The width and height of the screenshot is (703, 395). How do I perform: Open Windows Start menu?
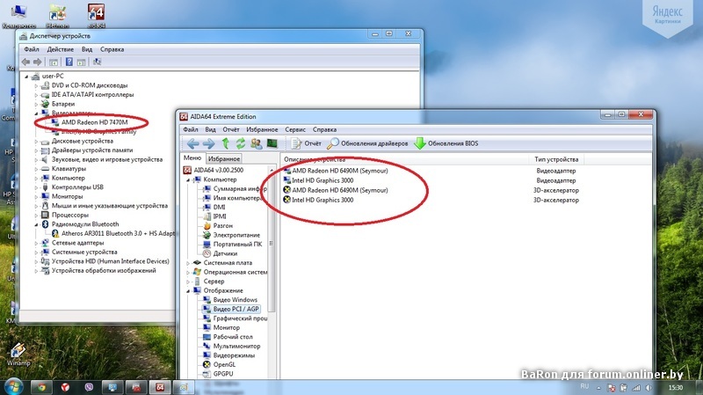click(x=12, y=386)
